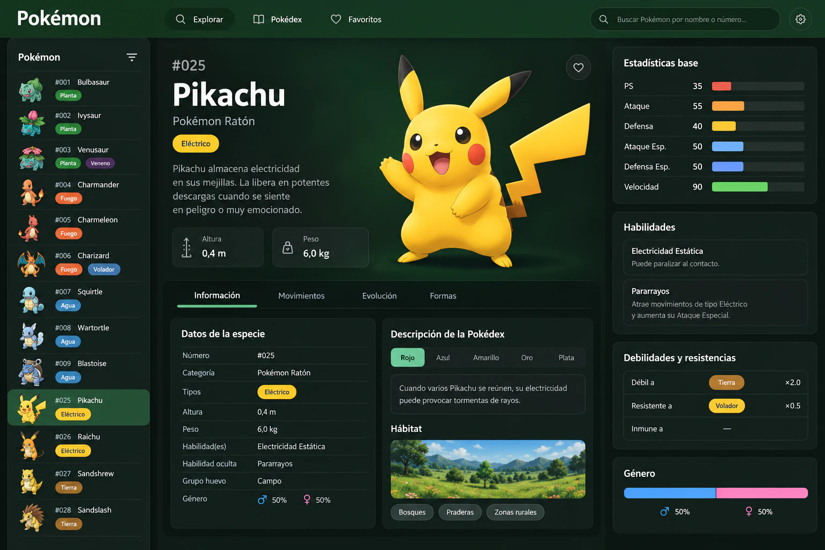
Task: Click the Volador type badge on Charizard
Action: coord(104,270)
